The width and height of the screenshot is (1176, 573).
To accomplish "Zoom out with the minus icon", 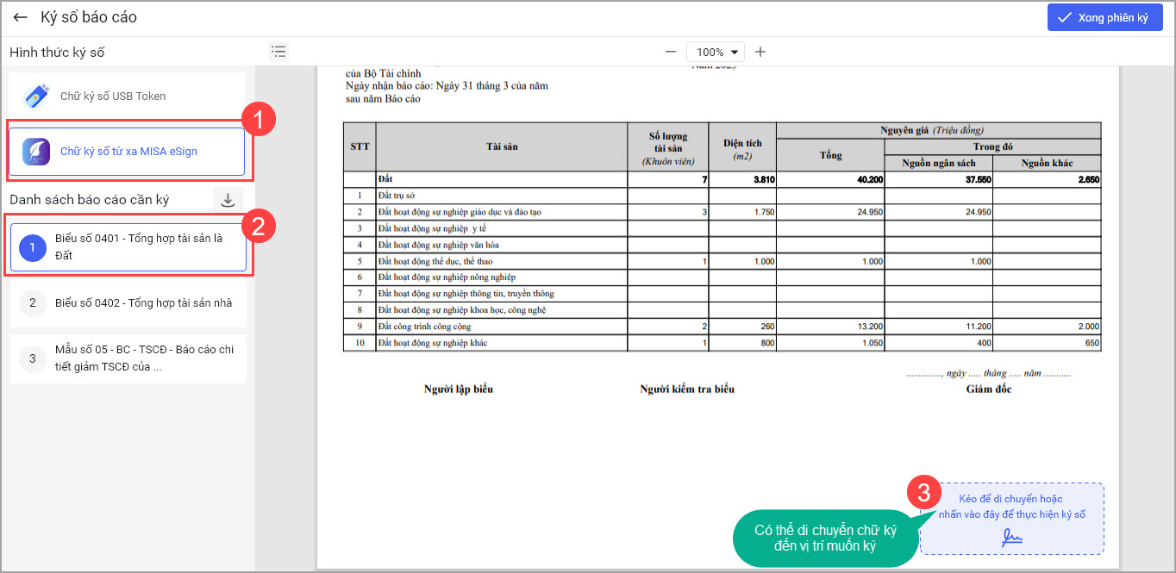I will [671, 52].
